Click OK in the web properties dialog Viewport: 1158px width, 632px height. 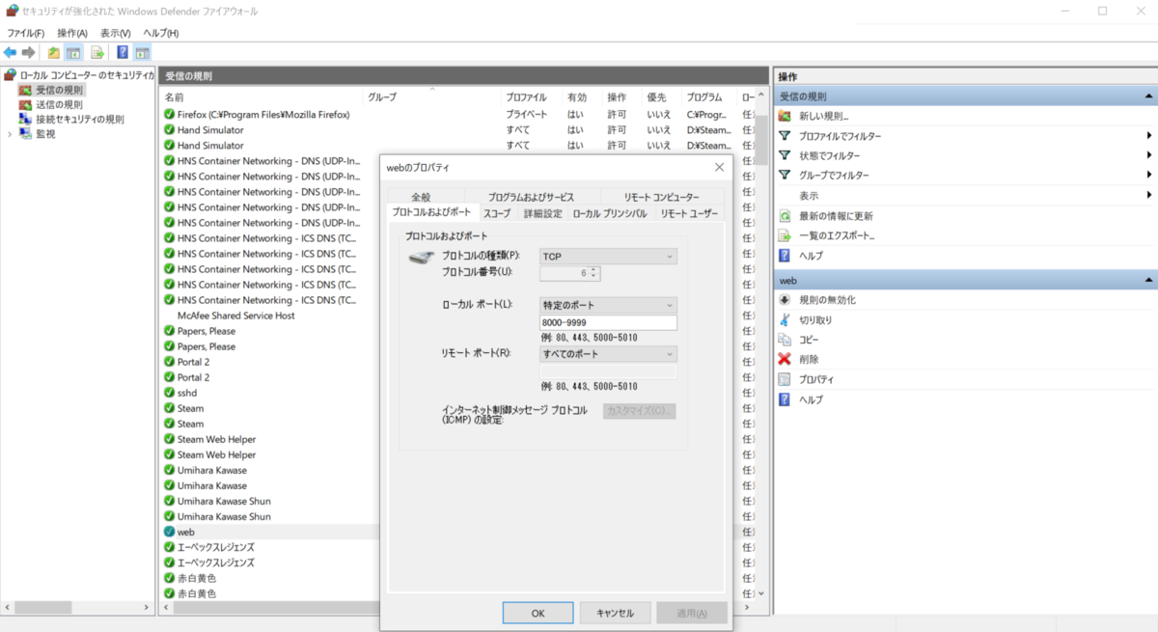[538, 613]
